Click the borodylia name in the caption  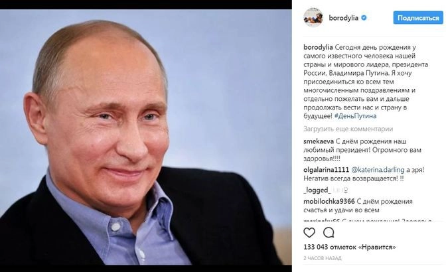coord(318,47)
